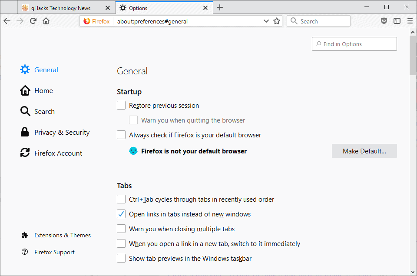Open Privacy & Security settings category
417x276 pixels.
(x=62, y=133)
